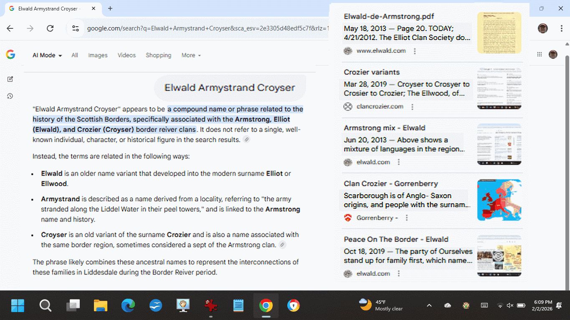The image size is (570, 320).
Task: Switch to the Videos tab
Action: 127,55
